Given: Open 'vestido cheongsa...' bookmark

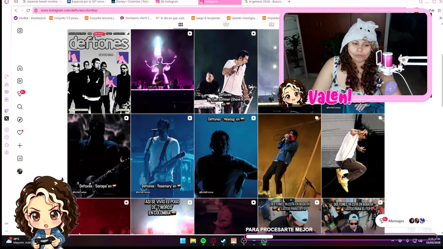Looking at the screenshot, I should pyautogui.click(x=242, y=18).
